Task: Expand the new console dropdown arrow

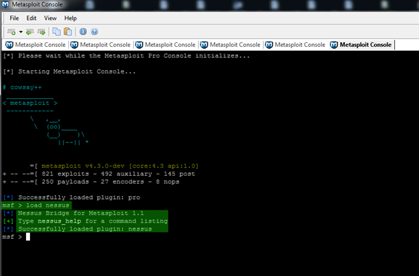Action: (21, 32)
